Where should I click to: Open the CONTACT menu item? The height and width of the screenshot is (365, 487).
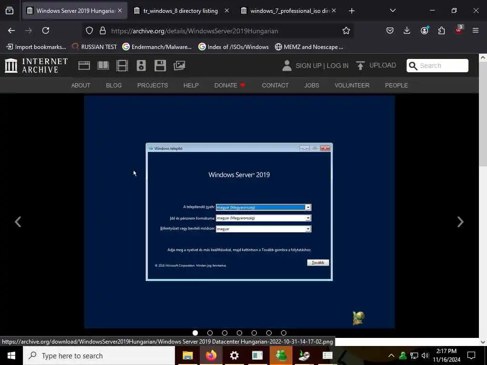click(x=275, y=86)
